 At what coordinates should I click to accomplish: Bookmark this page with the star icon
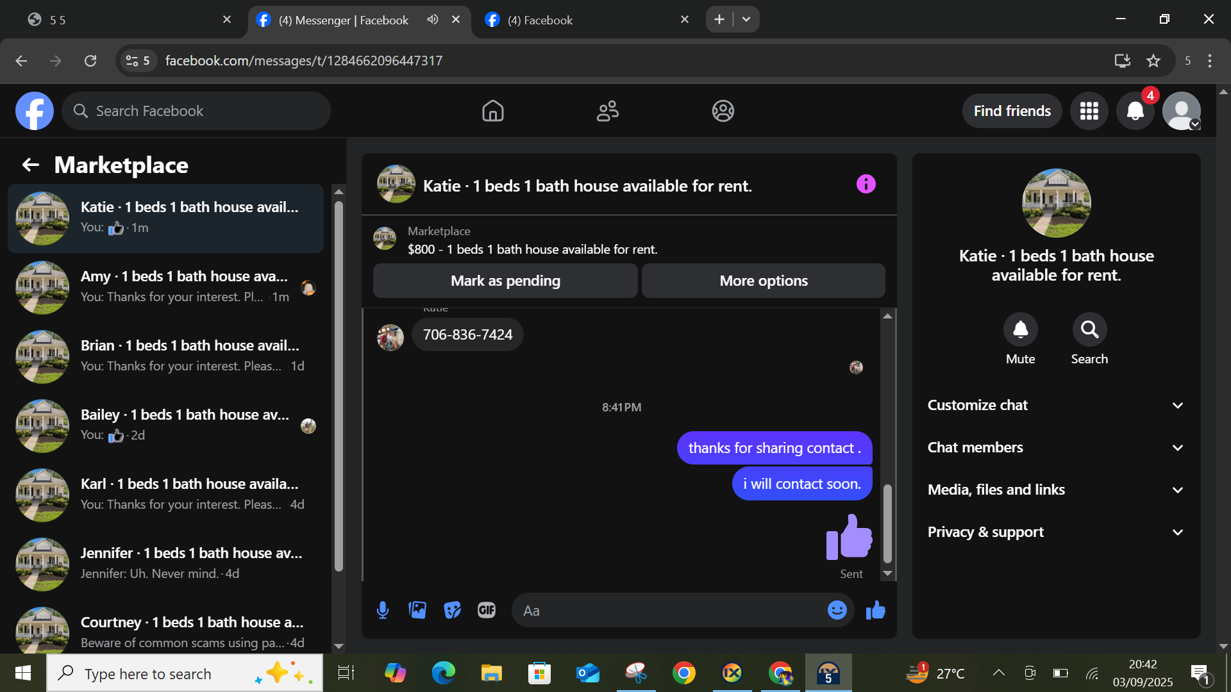(1153, 61)
